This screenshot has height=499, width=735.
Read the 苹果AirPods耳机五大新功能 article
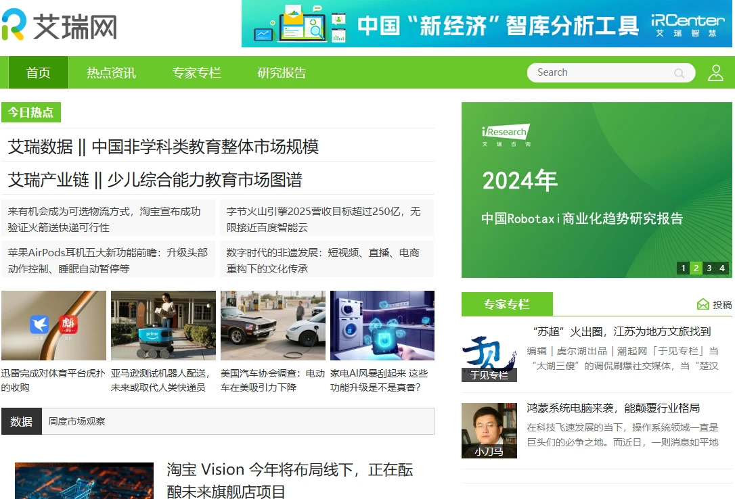click(x=108, y=260)
